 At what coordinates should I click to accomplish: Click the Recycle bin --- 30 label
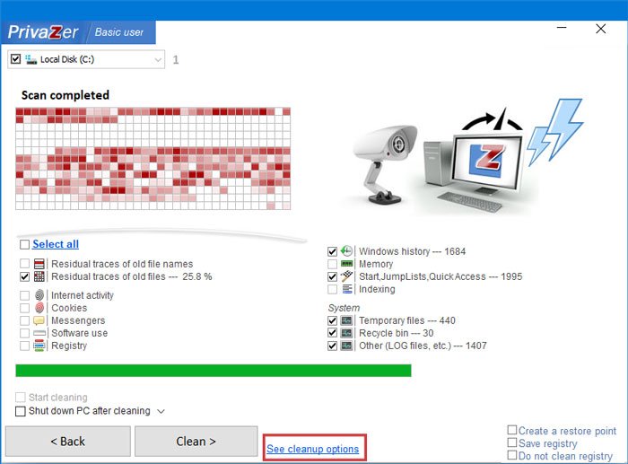[397, 333]
